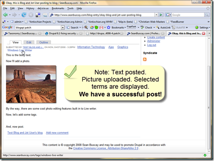Click the Add new comment link
This screenshot has width=214, height=161.
point(57,133)
